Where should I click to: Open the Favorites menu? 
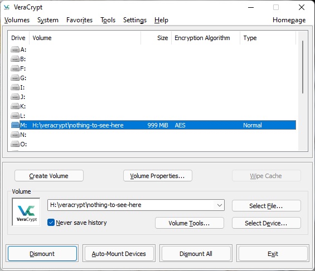(79, 20)
